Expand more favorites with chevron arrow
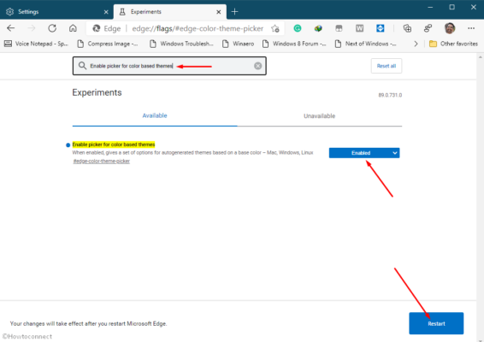Image resolution: width=484 pixels, height=342 pixels. [416, 44]
